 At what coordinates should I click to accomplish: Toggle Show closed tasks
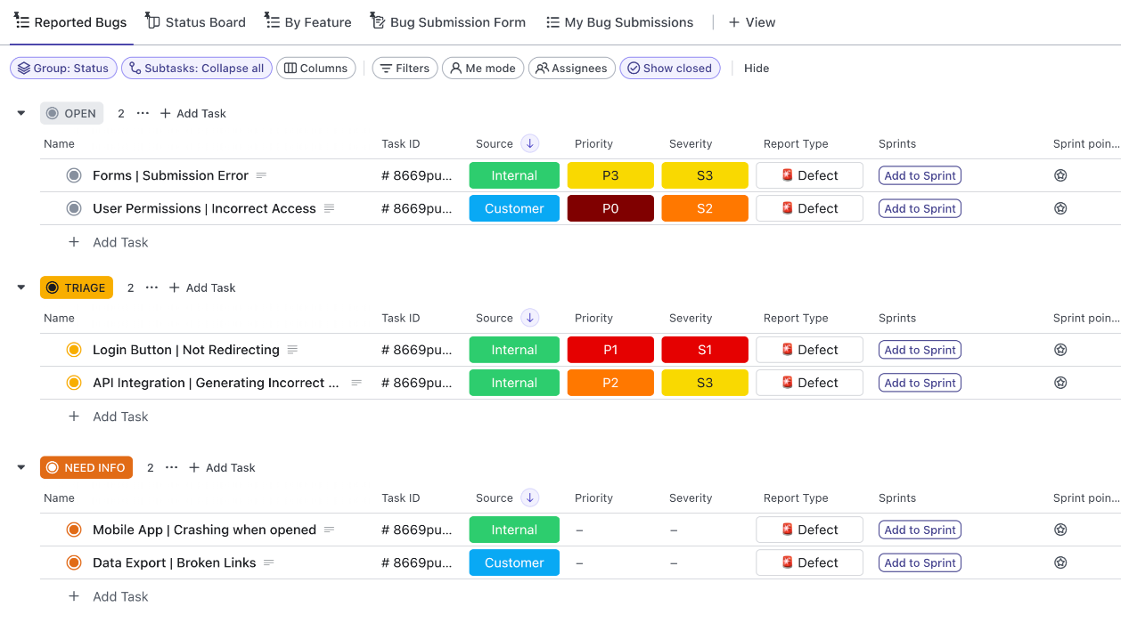pyautogui.click(x=670, y=68)
